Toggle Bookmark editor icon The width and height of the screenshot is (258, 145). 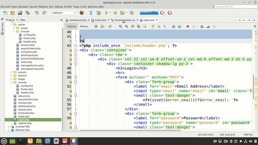165,26
